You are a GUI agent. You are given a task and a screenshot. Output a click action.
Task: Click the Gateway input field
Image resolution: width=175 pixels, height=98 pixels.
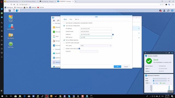[x=96, y=35]
